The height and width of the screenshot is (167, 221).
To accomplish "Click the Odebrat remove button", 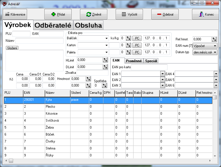I will [x=165, y=14].
